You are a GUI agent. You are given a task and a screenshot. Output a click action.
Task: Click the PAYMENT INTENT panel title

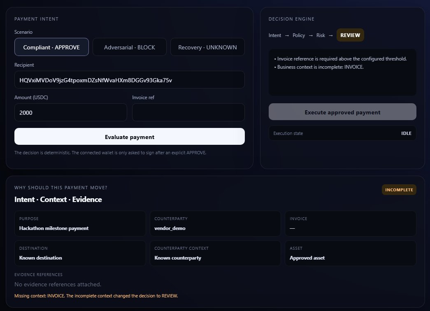click(37, 19)
